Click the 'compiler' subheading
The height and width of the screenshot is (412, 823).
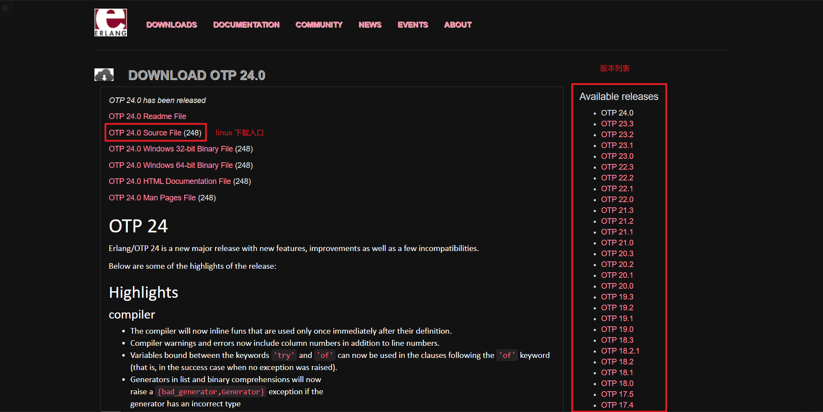132,315
